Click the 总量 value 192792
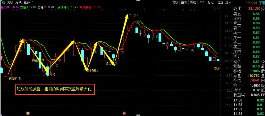The height and width of the screenshot is (116, 265). [254, 76]
